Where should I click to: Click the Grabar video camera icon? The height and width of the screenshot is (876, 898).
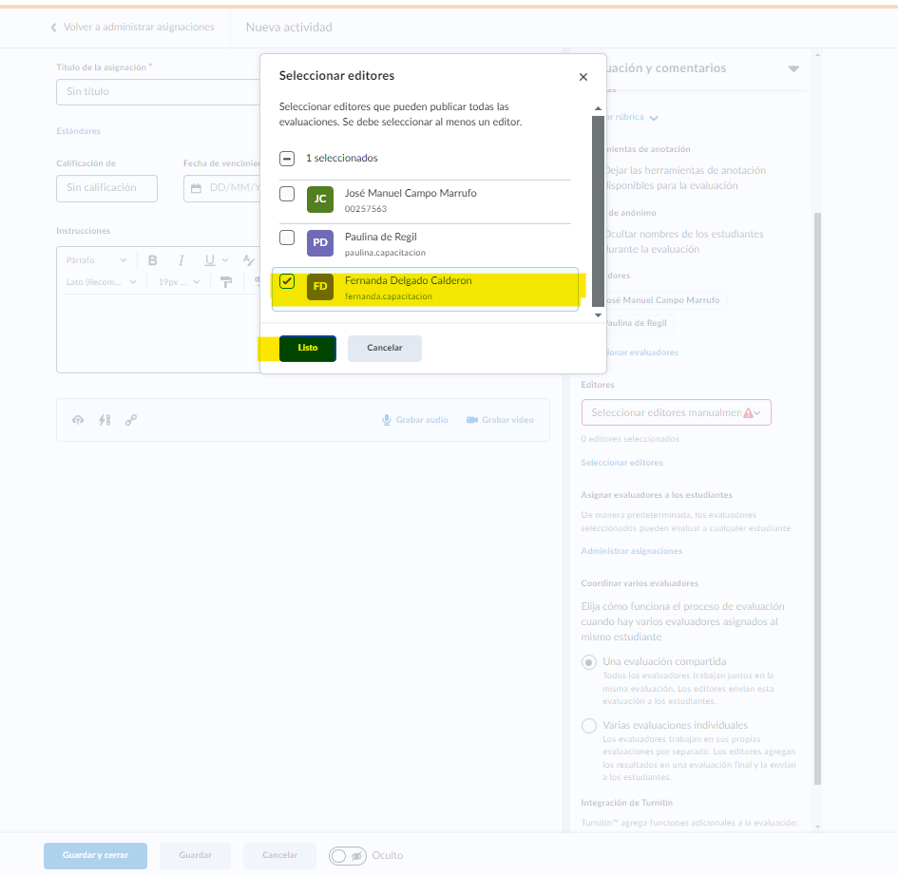[471, 420]
